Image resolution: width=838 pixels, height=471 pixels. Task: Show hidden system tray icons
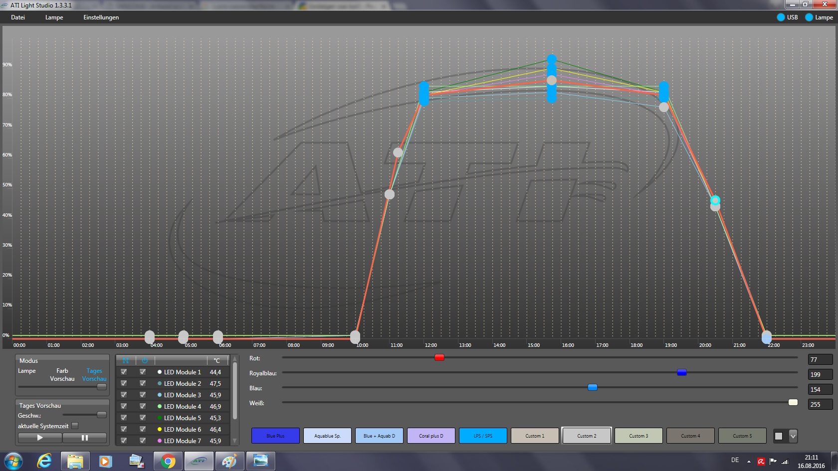749,462
